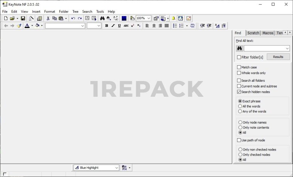The height and width of the screenshot is (177, 293).
Task: Click the bullet list icon
Action: coord(175,26)
